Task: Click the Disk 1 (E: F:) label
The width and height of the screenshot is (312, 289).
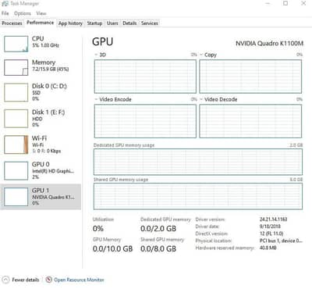Action: 48,112
